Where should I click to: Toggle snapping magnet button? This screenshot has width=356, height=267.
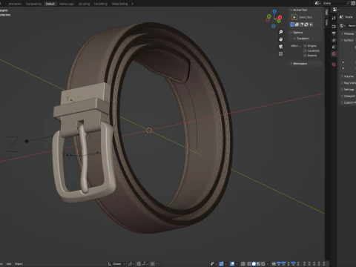tap(139, 264)
